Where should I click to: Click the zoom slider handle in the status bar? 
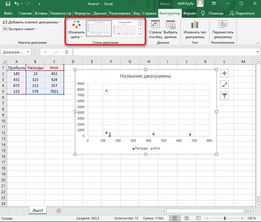(x=225, y=218)
